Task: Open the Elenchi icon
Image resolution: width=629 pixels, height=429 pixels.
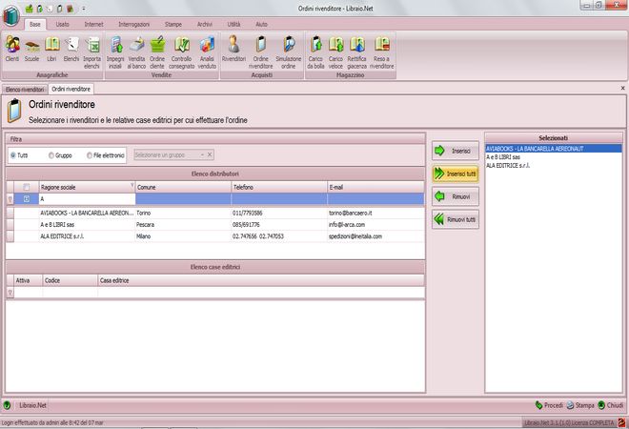Action: (71, 49)
